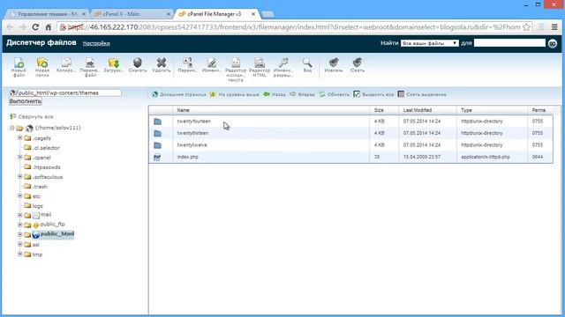565x317 pixels.
Task: Switch to the first browser tab
Action: click(x=47, y=14)
